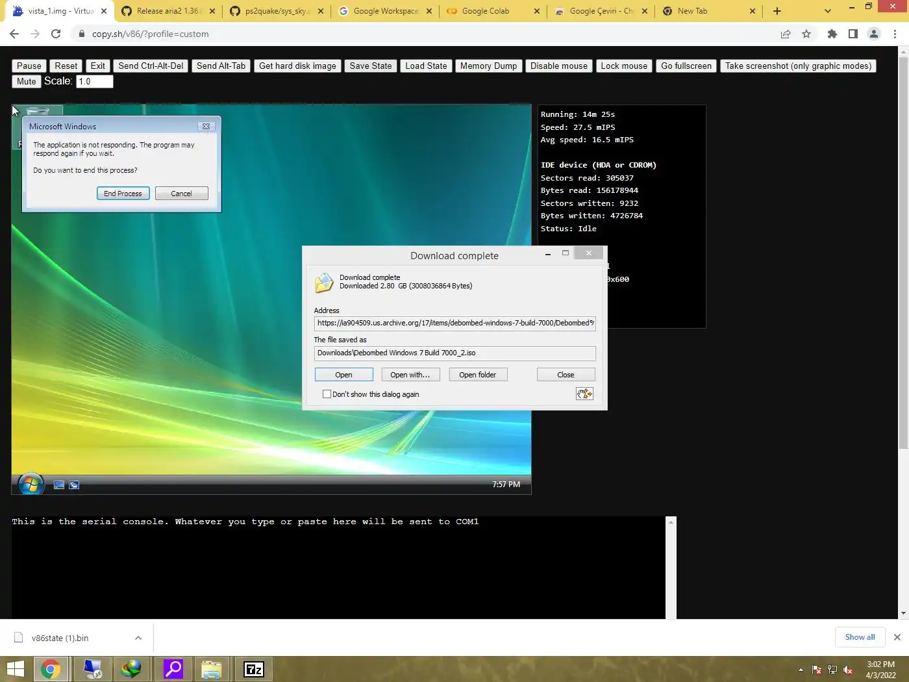Open a new browser tab with plus button

click(777, 11)
